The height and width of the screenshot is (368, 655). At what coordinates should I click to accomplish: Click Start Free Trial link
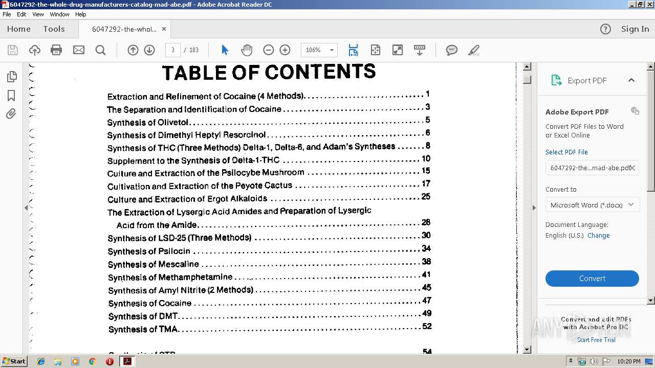(x=596, y=340)
